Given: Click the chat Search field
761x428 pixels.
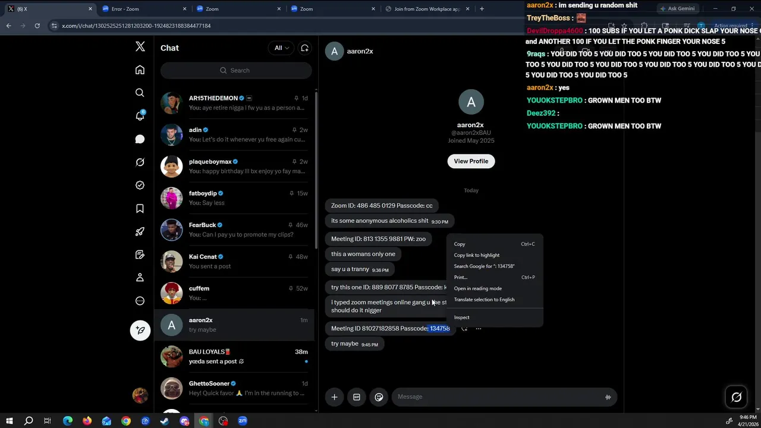Looking at the screenshot, I should [x=236, y=70].
